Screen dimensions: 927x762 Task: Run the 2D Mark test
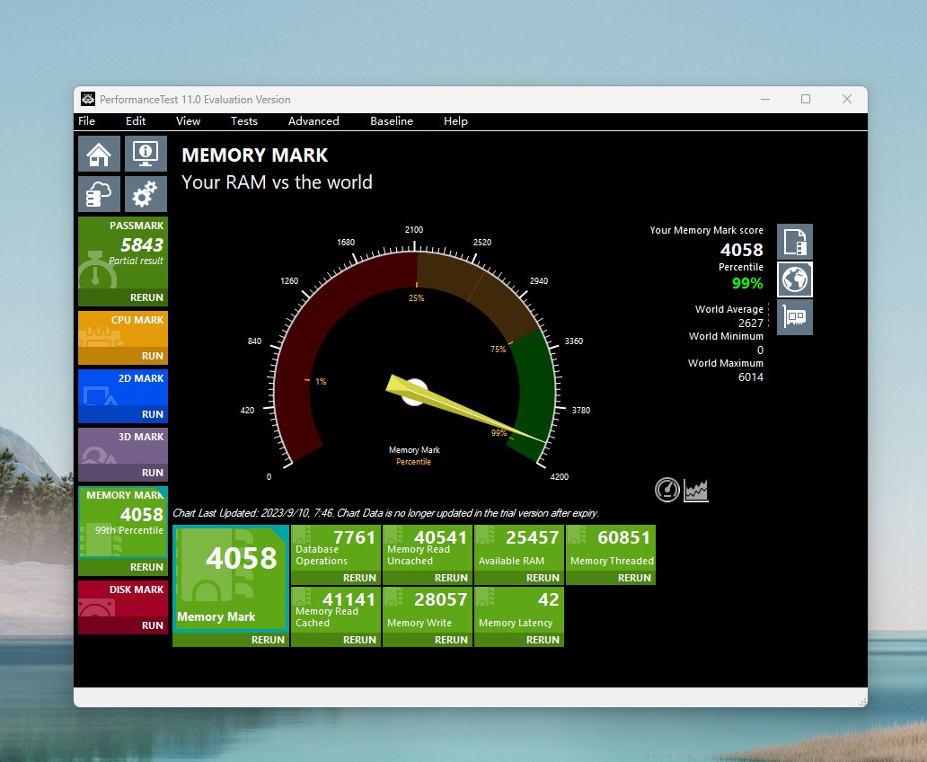(123, 415)
